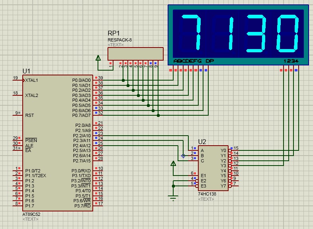This screenshot has height=229, width=313.
Task: Click the P2.4/A12 pin label
Action: pyautogui.click(x=82, y=146)
